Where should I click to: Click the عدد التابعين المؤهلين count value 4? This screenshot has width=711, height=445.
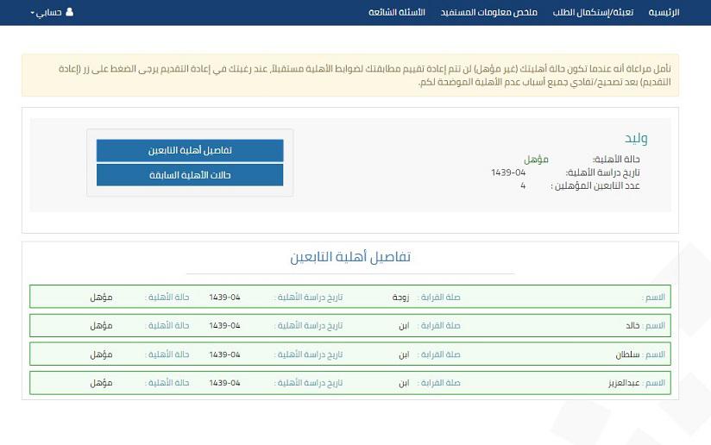523,185
